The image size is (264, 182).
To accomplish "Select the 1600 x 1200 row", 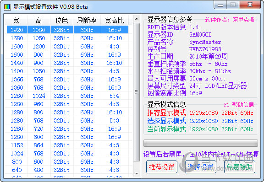I will pyautogui.click(x=67, y=46).
